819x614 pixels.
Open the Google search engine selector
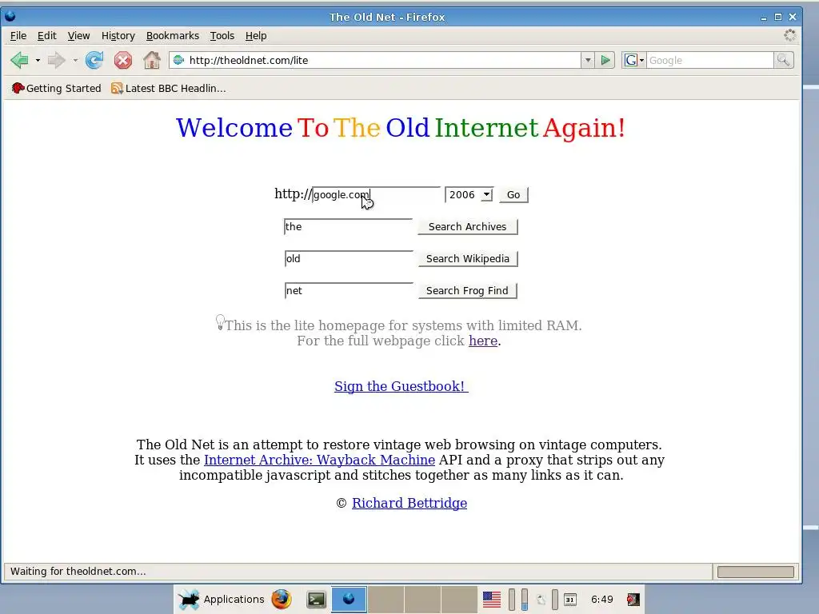tap(634, 60)
